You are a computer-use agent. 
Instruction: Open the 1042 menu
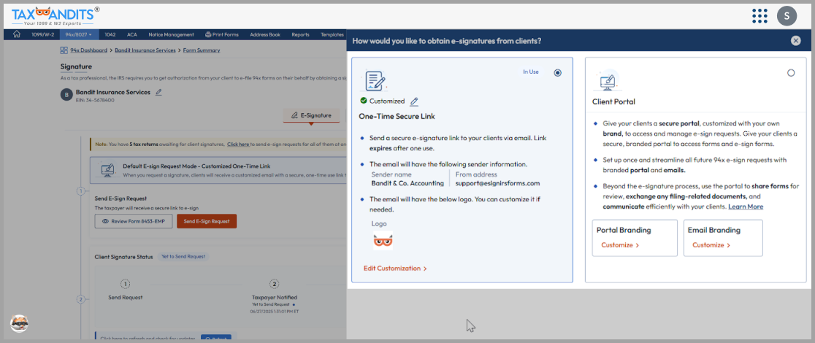coord(110,35)
